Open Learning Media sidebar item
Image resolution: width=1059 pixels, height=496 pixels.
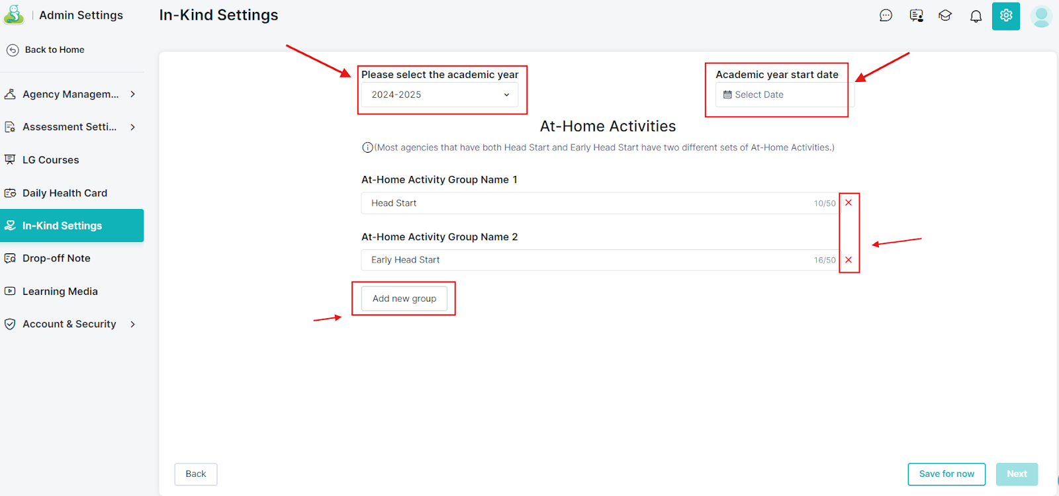pos(60,292)
